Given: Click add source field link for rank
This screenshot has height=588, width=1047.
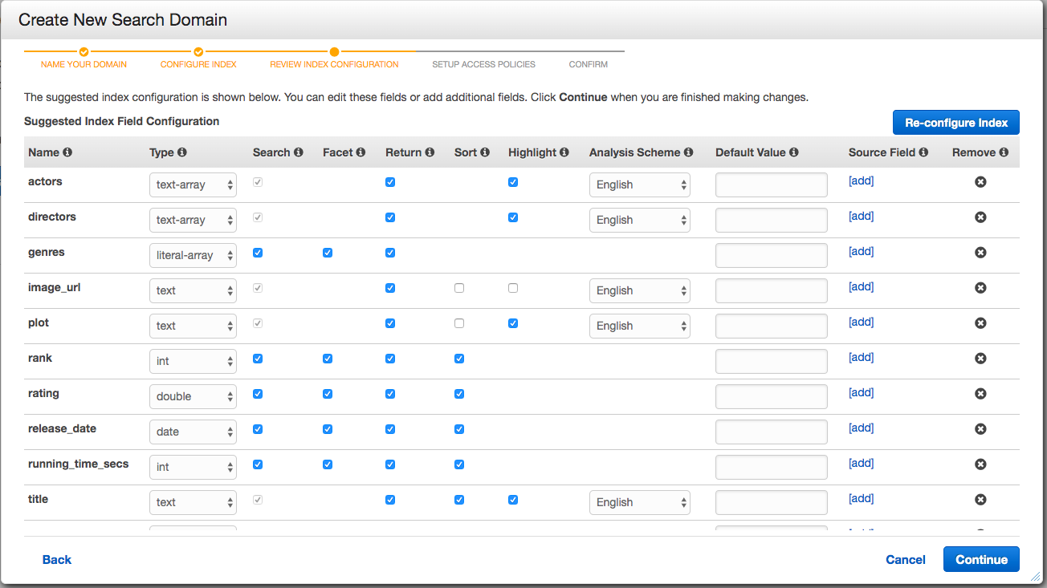Looking at the screenshot, I should (861, 358).
